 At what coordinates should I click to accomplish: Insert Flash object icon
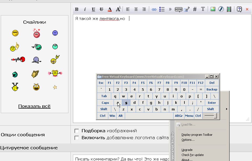[x=221, y=9]
